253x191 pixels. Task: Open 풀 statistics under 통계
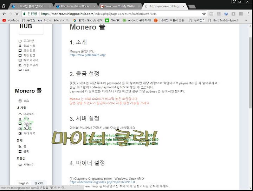pyautogui.click(x=22, y=147)
